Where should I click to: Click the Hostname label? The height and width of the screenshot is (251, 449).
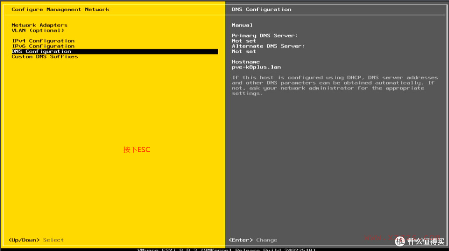point(246,62)
